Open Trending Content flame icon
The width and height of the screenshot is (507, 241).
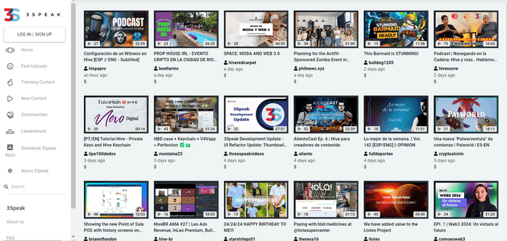click(10, 82)
